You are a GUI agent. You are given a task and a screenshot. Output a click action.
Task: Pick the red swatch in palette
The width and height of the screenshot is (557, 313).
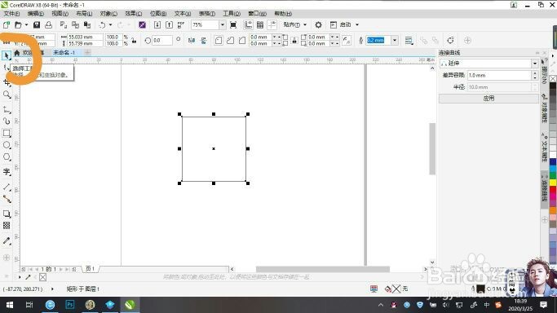[x=553, y=189]
